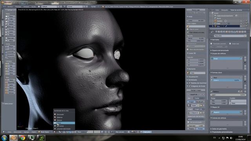Viewport: 251px width, 141px height.
Task: Click the Lente value field
Action: click(196, 20)
